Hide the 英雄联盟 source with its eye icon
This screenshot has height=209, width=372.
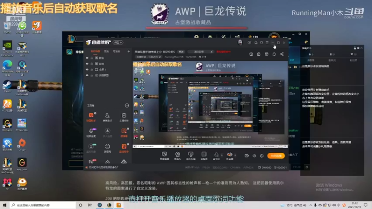pos(87,75)
